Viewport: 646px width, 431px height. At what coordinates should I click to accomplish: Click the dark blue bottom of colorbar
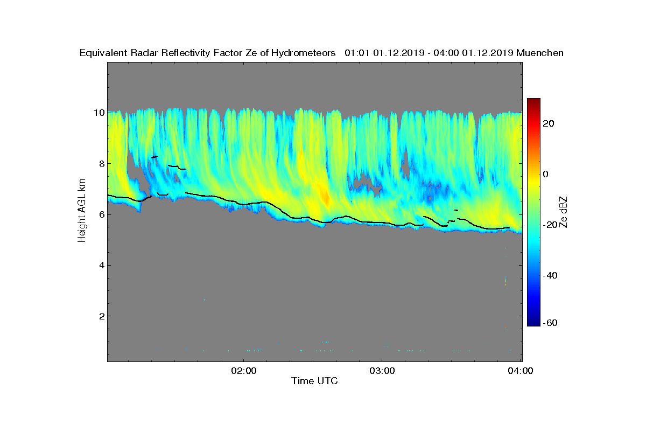(533, 322)
